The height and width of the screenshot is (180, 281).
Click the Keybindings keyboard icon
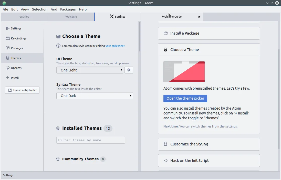click(7, 38)
